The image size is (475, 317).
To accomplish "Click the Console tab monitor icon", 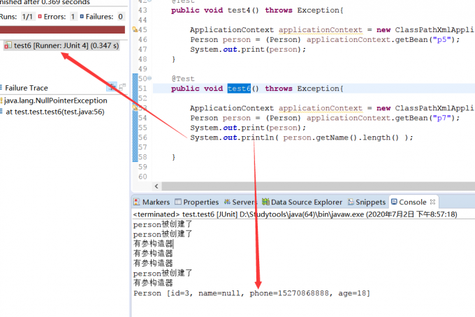I will click(394, 202).
